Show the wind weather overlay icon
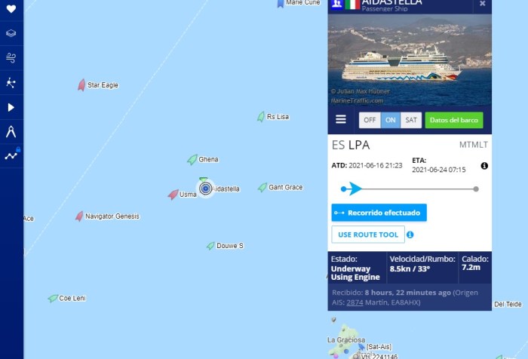The width and height of the screenshot is (528, 359). pyautogui.click(x=11, y=58)
